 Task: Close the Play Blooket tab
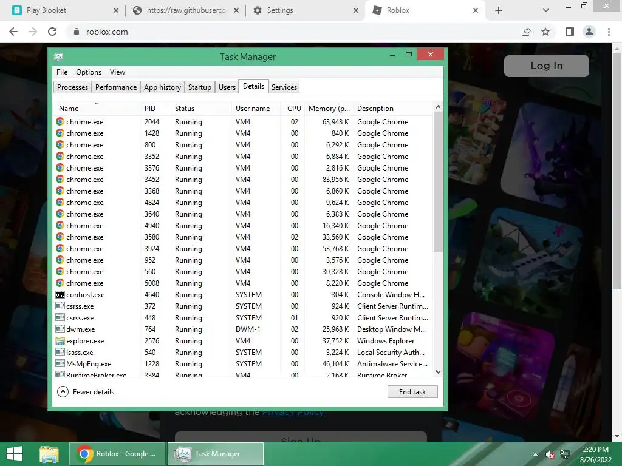(116, 10)
